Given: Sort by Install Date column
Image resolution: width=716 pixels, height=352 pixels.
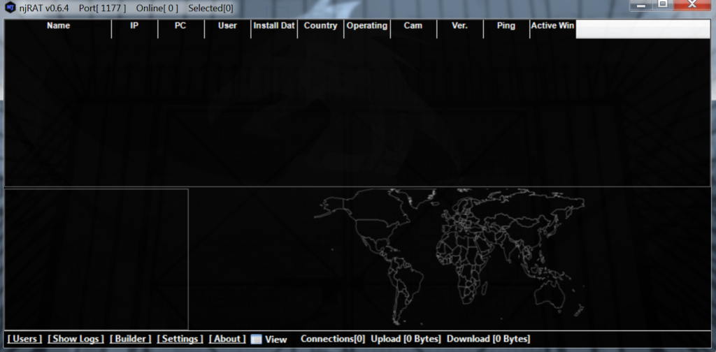Looking at the screenshot, I should coord(274,26).
